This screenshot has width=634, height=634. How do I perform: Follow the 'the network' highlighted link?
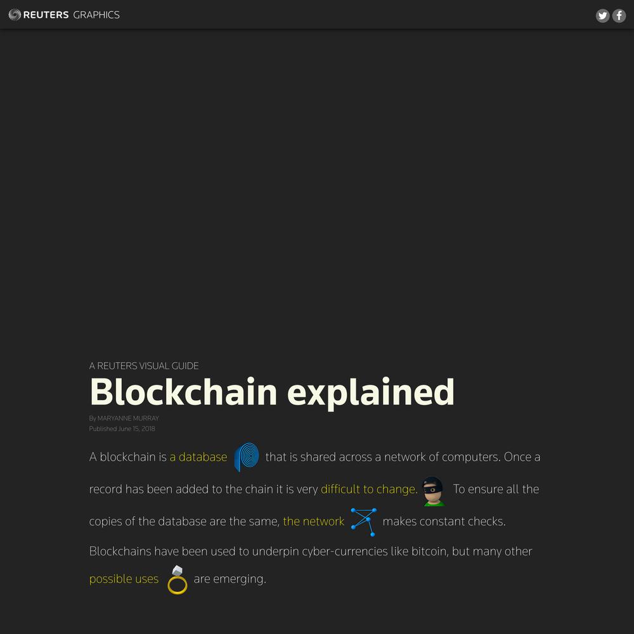[x=313, y=522]
